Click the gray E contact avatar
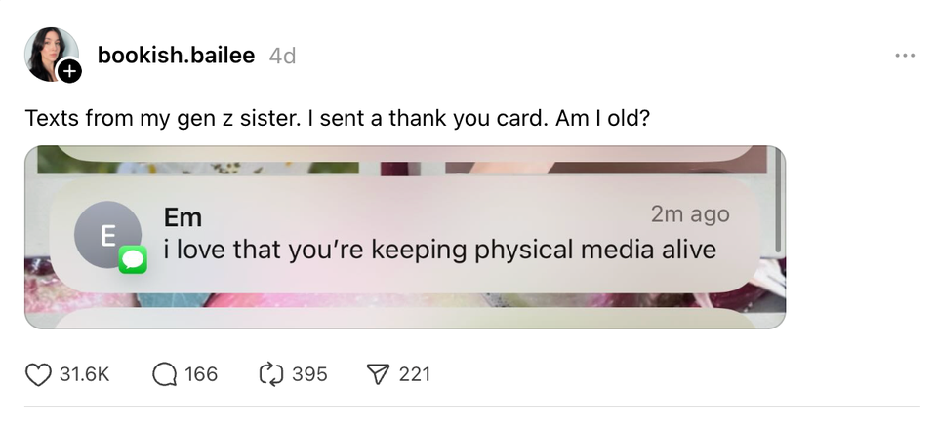 tap(105, 232)
